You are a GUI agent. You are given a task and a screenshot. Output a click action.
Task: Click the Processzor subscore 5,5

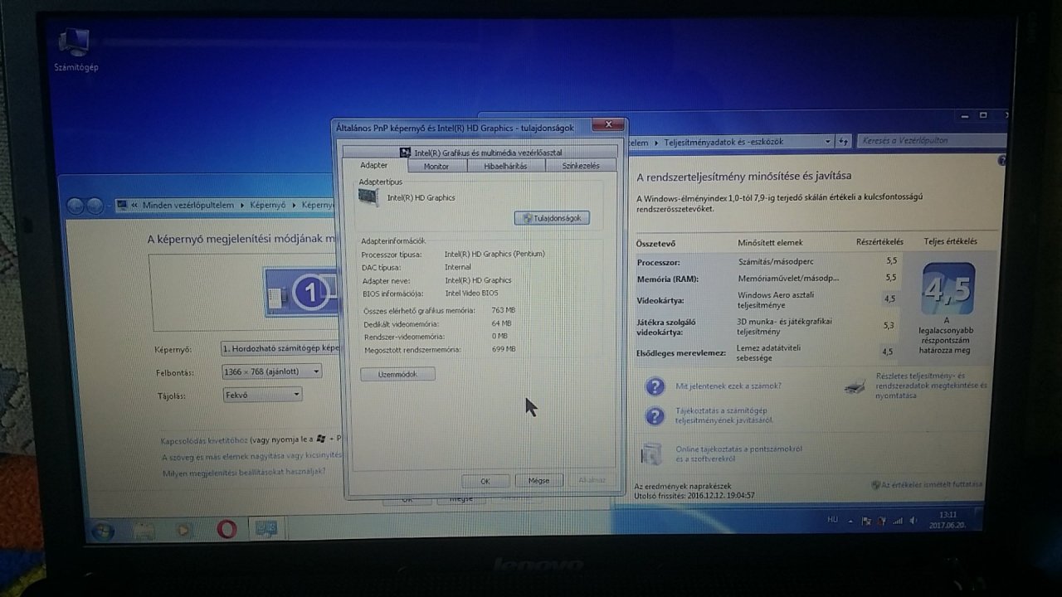click(x=890, y=261)
